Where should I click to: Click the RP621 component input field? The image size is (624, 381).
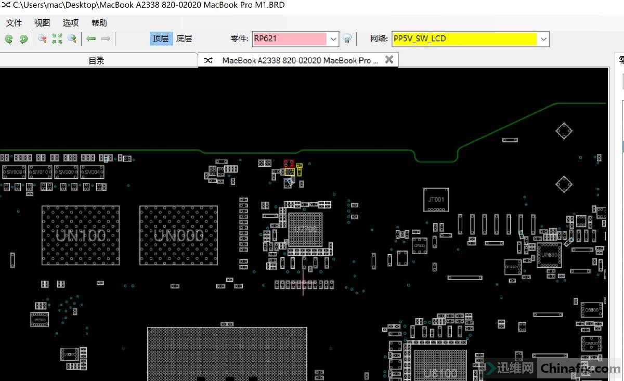[290, 39]
